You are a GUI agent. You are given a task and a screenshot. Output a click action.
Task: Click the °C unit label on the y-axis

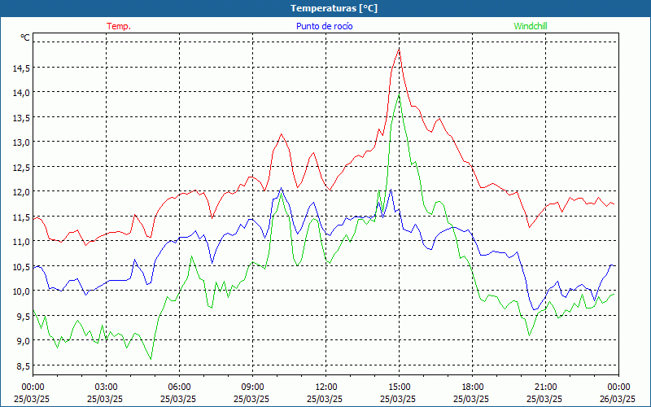pyautogui.click(x=25, y=37)
